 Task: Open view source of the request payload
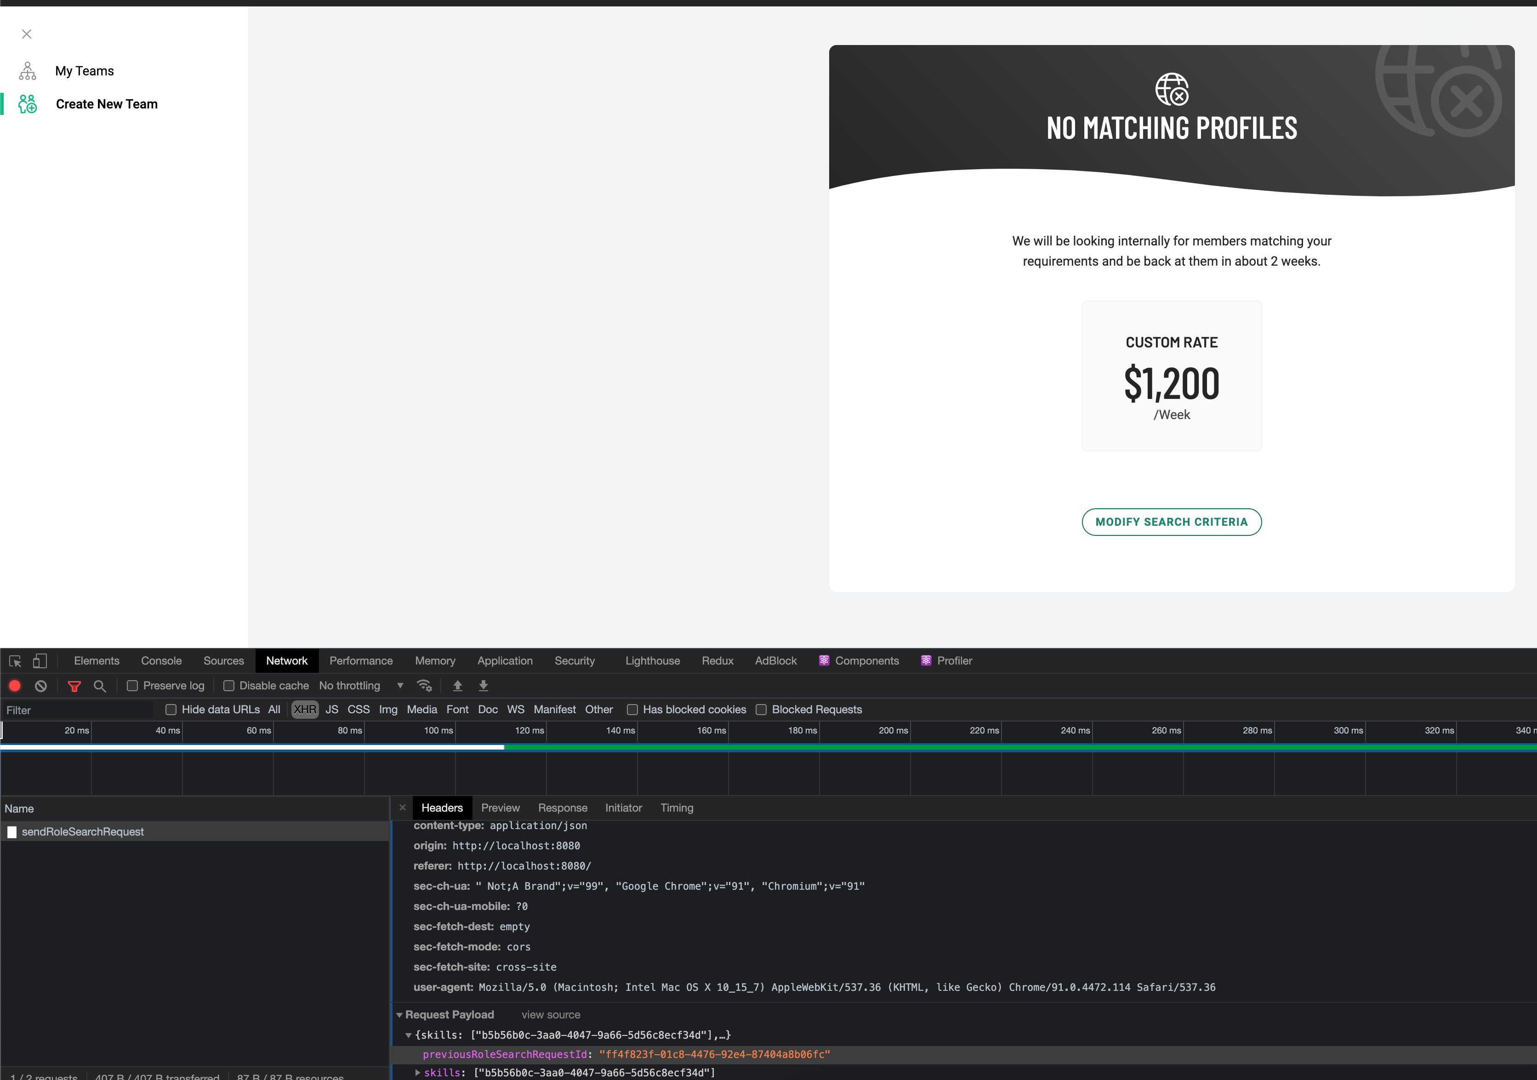(x=550, y=1014)
